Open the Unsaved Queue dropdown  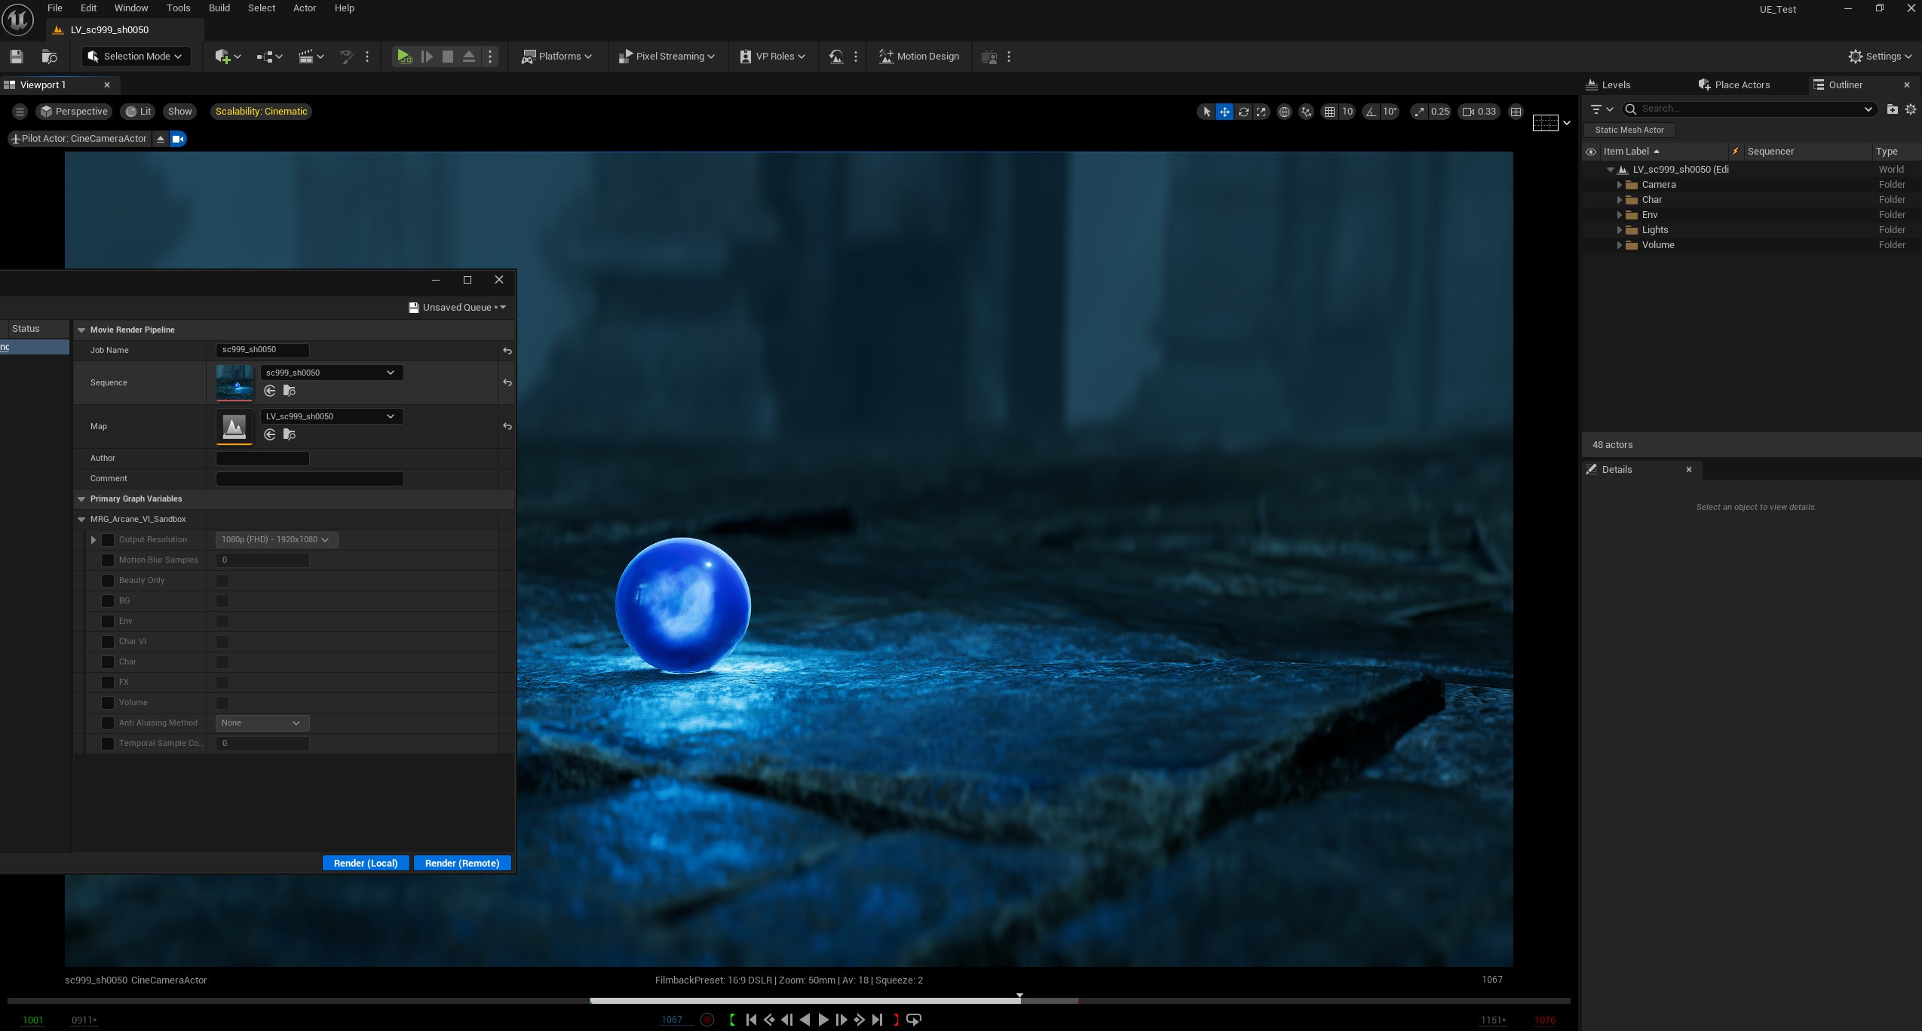457,308
